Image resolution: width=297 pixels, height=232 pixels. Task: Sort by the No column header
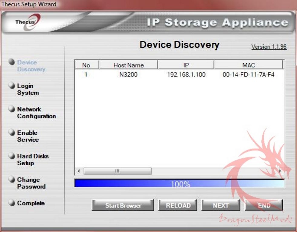point(87,65)
